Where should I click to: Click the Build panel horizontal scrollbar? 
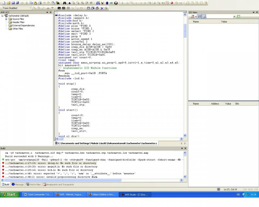point(63,180)
